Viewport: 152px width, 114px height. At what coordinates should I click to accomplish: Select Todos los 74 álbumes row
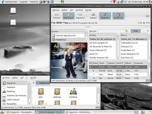coord(134,39)
